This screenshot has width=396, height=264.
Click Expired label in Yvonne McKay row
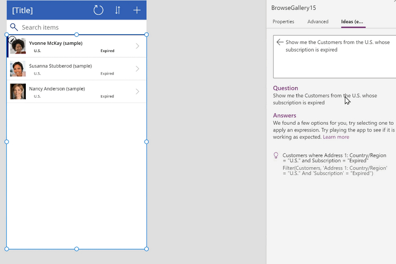click(x=107, y=51)
